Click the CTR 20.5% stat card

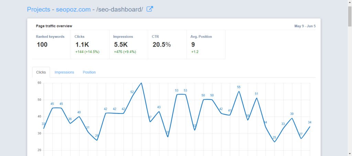tap(167, 44)
